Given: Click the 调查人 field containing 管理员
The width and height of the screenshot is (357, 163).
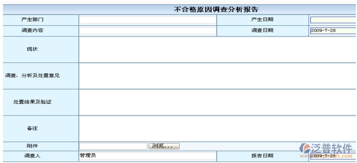Looking at the screenshot, I should point(148,156).
